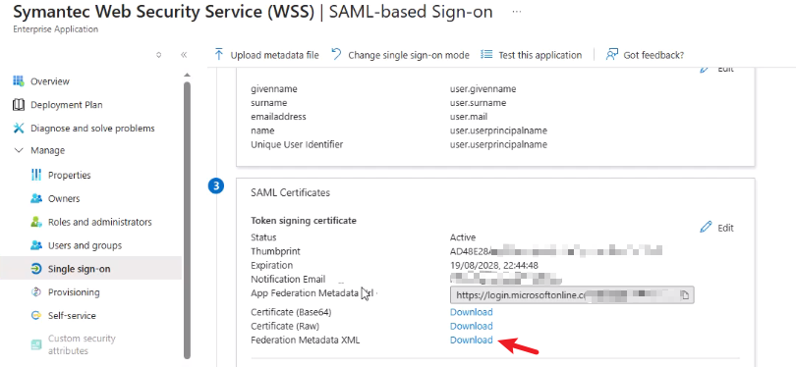
Task: Download the Certificate (Raw)
Action: point(471,326)
